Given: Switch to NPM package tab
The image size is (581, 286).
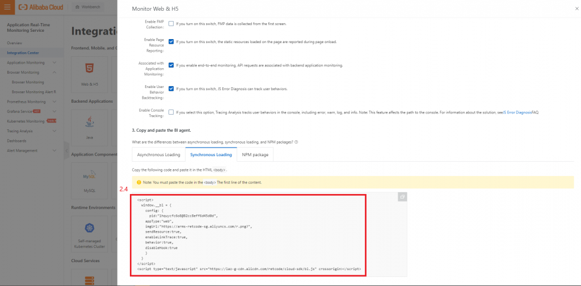Looking at the screenshot, I should click(x=255, y=154).
